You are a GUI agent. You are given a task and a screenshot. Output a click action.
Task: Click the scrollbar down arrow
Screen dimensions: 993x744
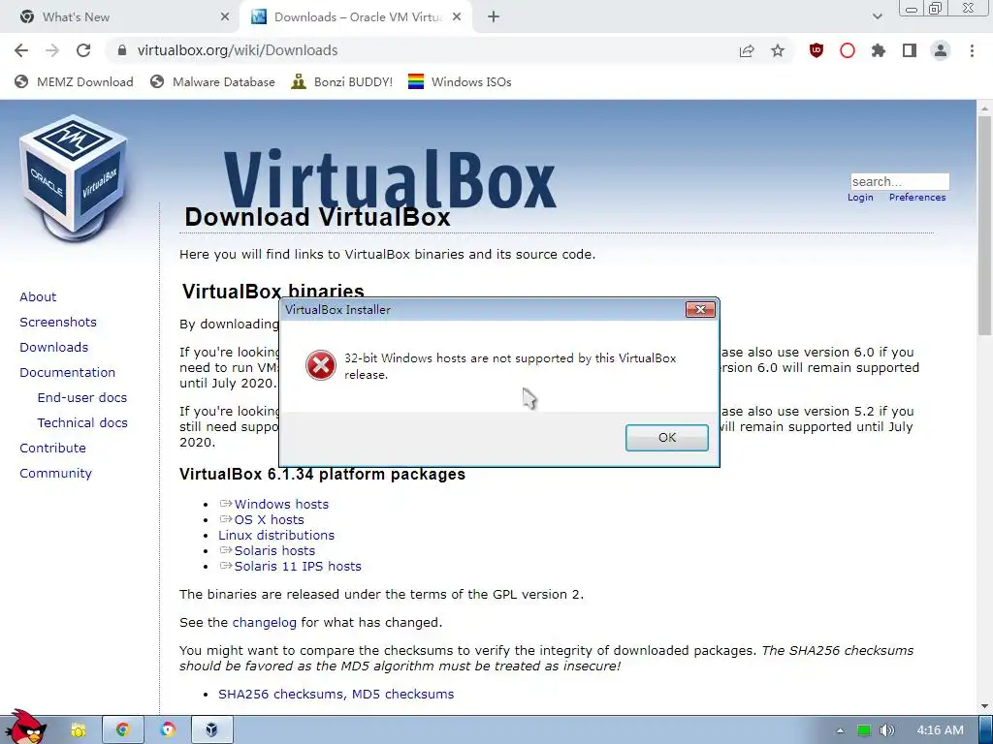[985, 706]
